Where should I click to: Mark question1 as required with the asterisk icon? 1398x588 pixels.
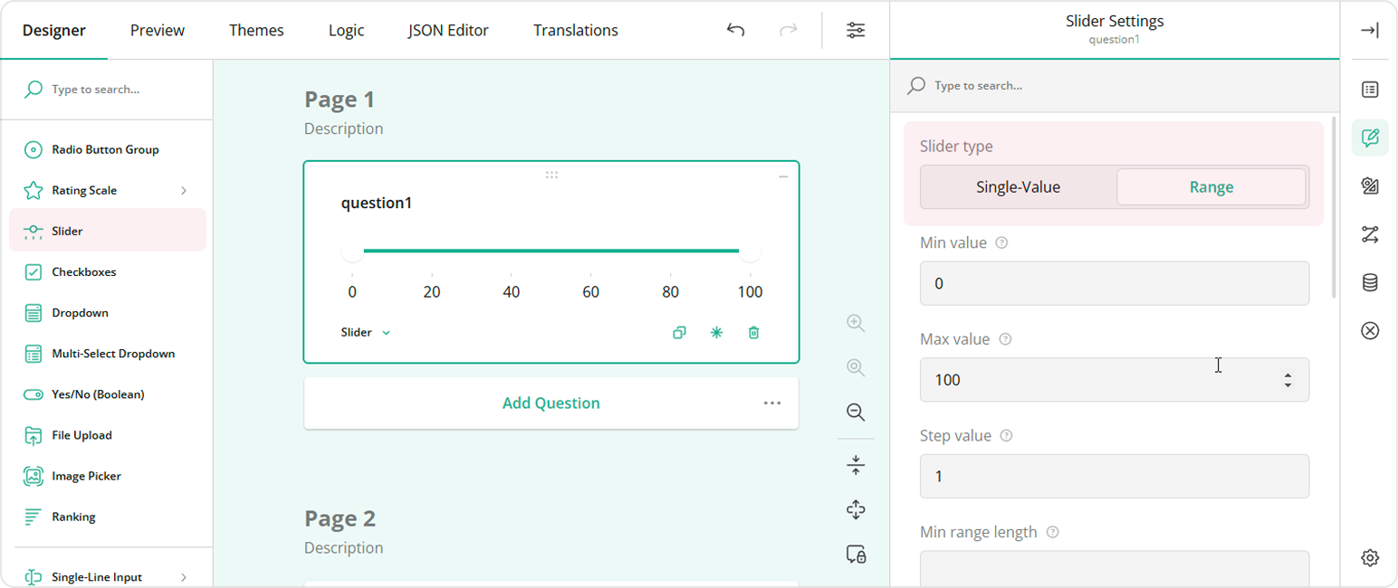pyautogui.click(x=716, y=332)
